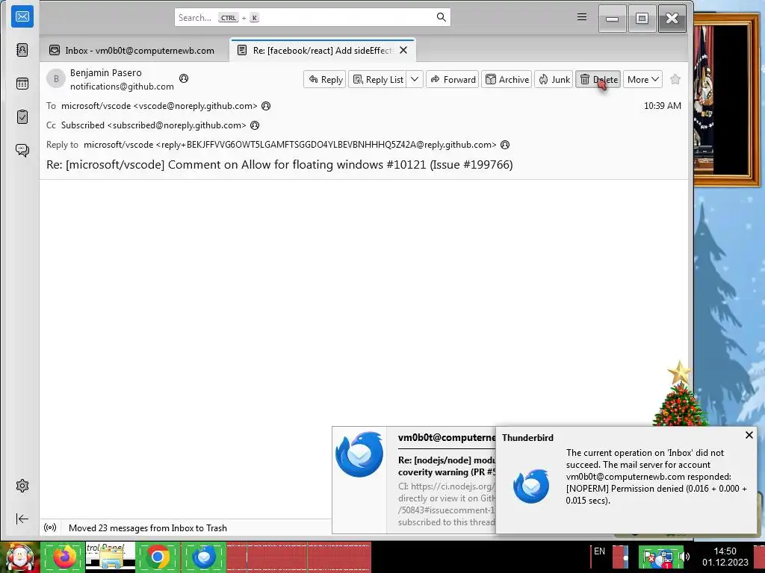
Task: Close the Re: [facebook/react] tab
Action: (403, 50)
